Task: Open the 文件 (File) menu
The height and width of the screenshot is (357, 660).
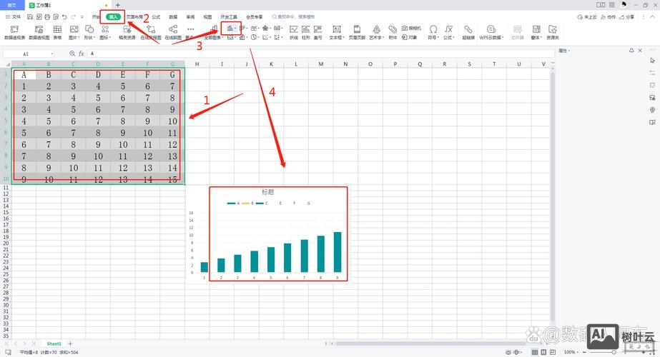Action: point(16,16)
